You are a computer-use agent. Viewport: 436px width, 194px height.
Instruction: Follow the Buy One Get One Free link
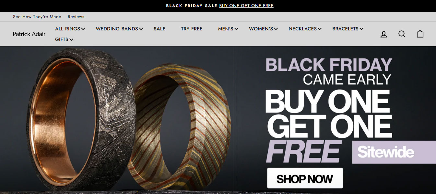coord(246,6)
